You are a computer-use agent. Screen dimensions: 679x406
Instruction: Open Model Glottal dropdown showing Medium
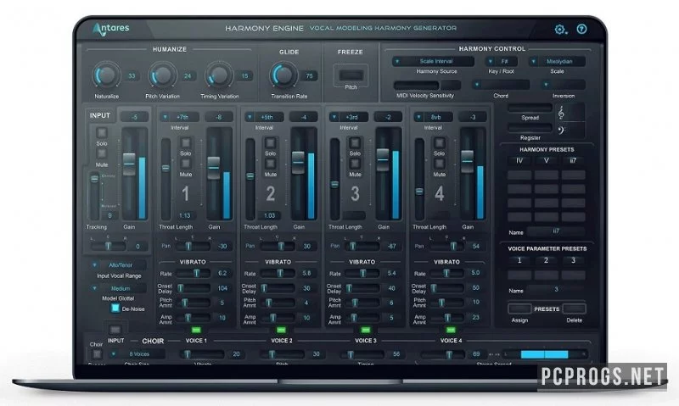118,288
